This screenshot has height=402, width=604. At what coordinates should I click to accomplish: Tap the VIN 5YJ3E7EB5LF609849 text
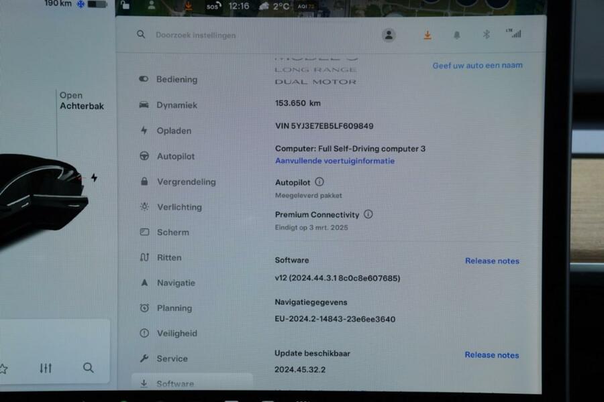click(324, 126)
